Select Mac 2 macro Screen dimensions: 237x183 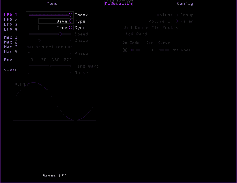coord(11,42)
